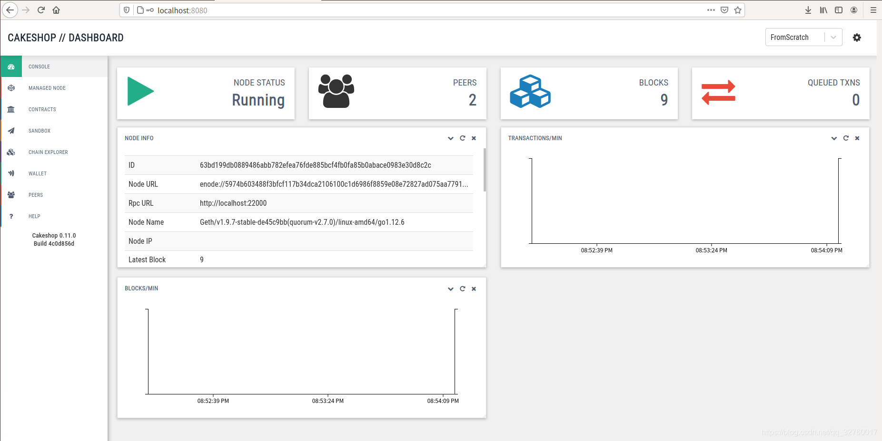Collapse the Node Info panel
The height and width of the screenshot is (441, 882).
tap(451, 138)
